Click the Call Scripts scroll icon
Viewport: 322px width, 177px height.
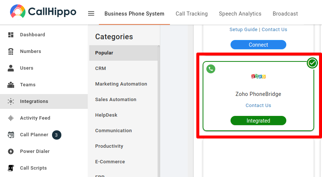coord(11,168)
